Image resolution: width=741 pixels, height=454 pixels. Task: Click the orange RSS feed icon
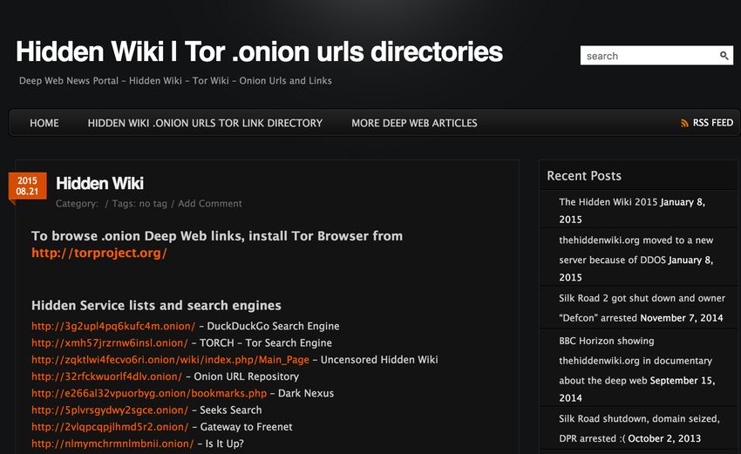coord(684,123)
